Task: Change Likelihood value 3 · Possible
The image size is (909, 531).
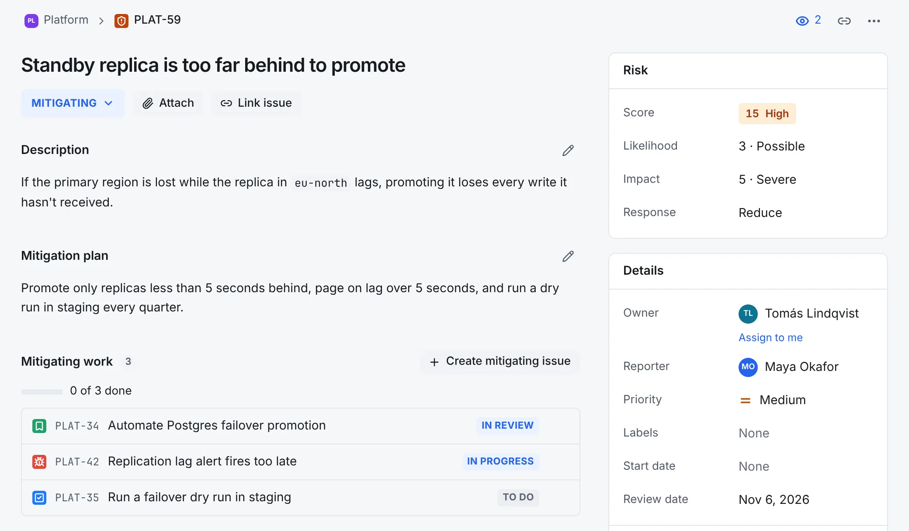Action: [x=771, y=147]
